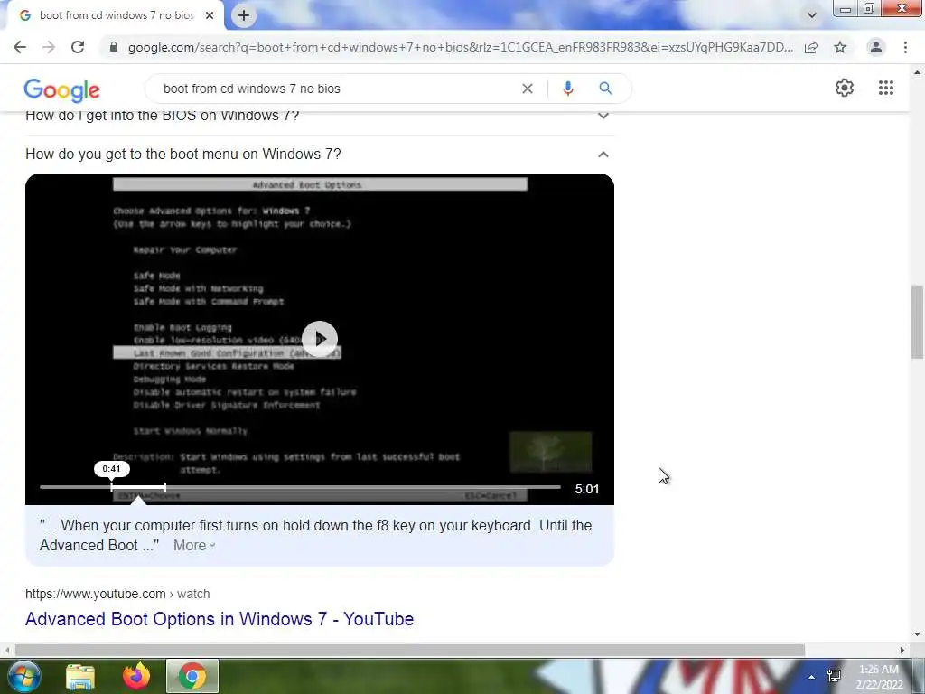Screen dimensions: 925x694
Task: Click the magnifier search icon
Action: pos(605,89)
